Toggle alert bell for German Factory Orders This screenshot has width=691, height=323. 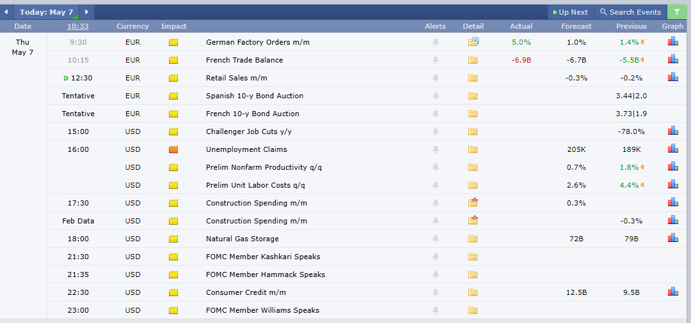pyautogui.click(x=436, y=42)
